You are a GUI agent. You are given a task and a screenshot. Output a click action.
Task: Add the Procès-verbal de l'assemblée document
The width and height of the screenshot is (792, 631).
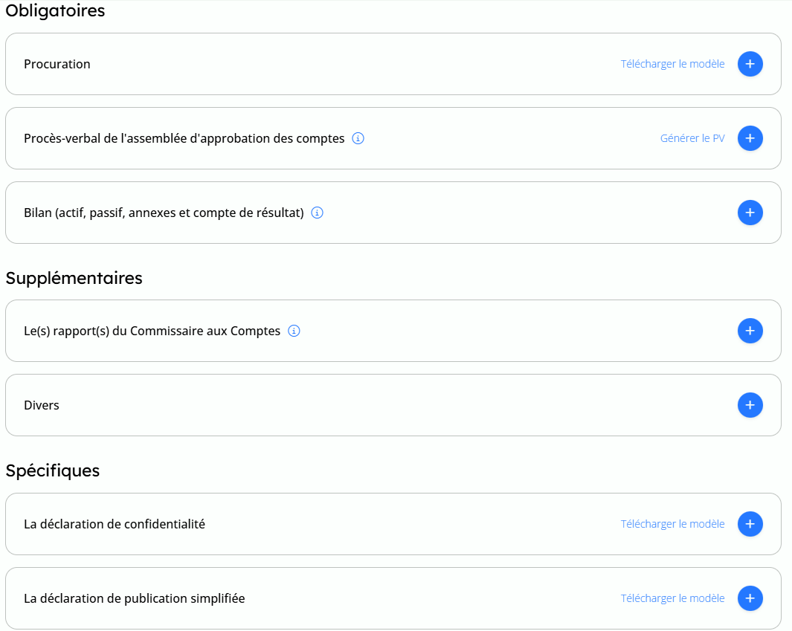(750, 138)
